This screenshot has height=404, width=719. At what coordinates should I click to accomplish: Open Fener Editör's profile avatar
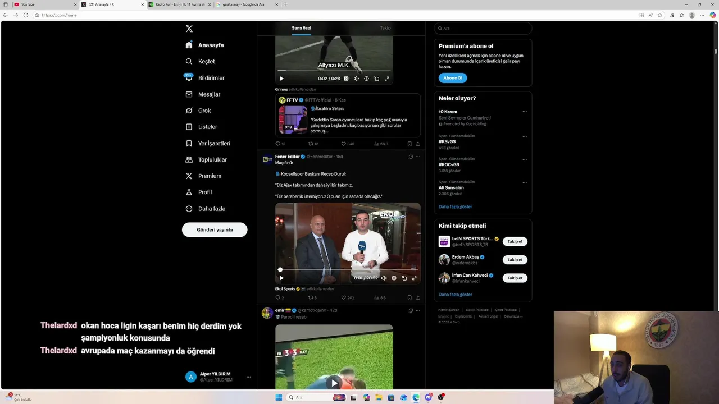[x=267, y=159]
